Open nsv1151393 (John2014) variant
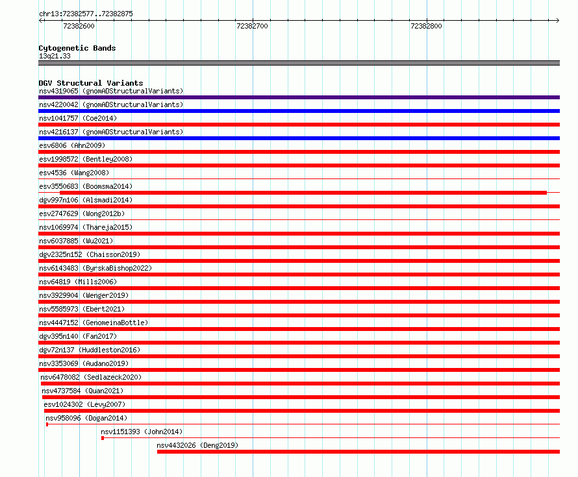The height and width of the screenshot is (477, 578). click(142, 432)
